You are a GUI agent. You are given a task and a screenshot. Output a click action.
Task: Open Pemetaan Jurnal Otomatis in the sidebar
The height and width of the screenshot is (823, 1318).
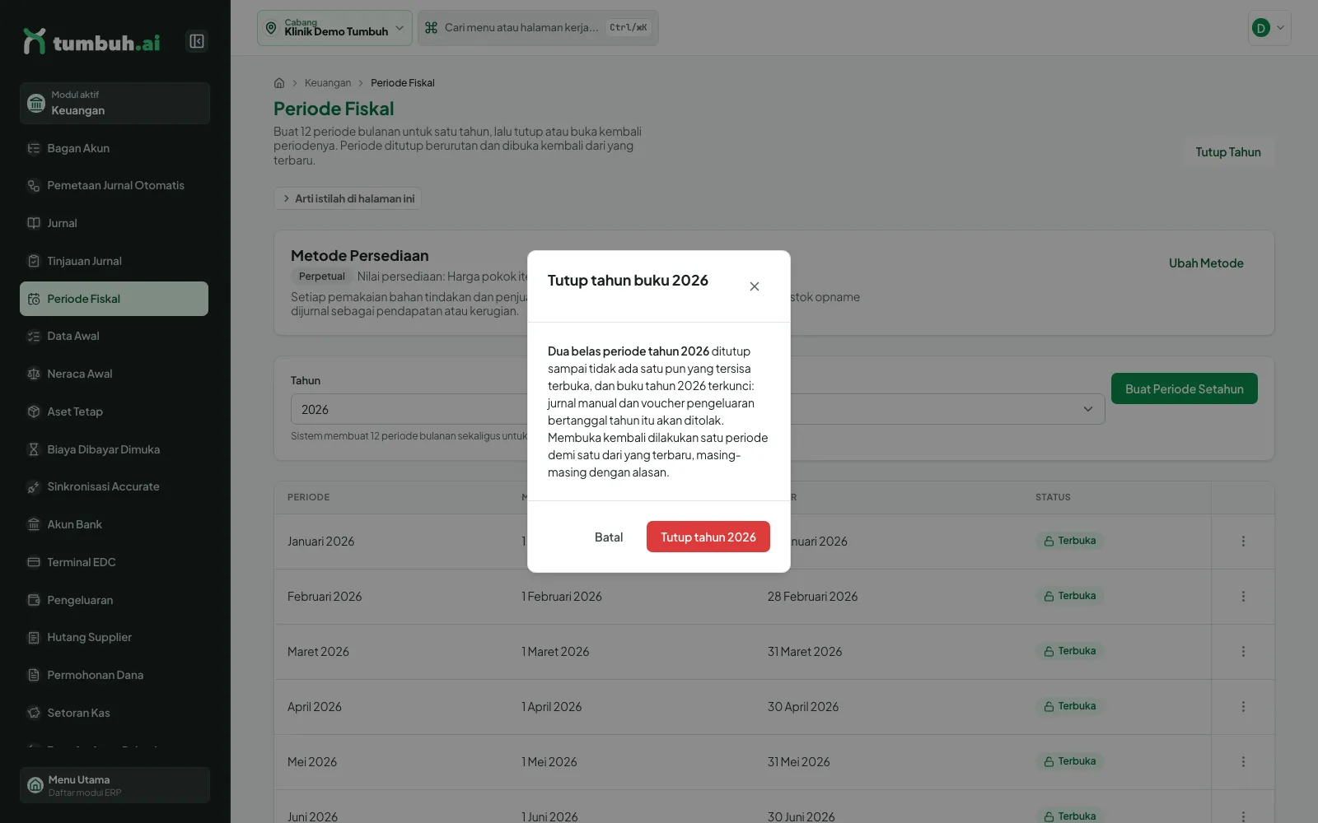pos(114,186)
